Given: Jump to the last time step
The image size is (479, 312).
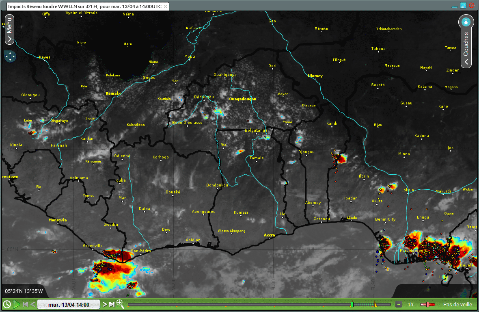Looking at the screenshot, I should (112, 304).
